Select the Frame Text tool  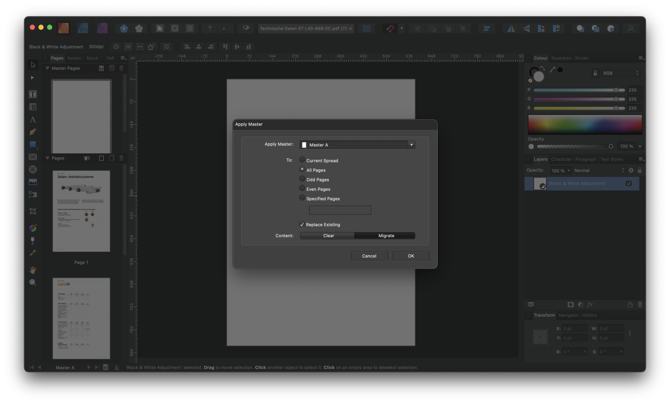[x=33, y=94]
